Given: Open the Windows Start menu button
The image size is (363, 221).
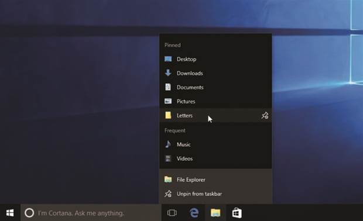Looking at the screenshot, I should 10,213.
